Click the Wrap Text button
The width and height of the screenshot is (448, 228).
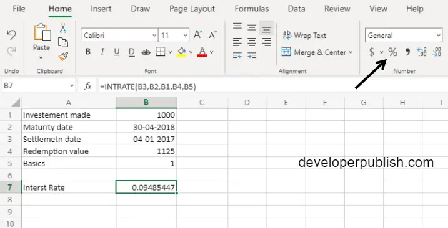point(304,36)
